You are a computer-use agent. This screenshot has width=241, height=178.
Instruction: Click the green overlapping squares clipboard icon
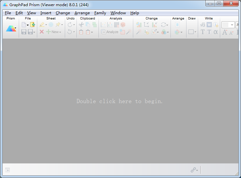[94, 25]
